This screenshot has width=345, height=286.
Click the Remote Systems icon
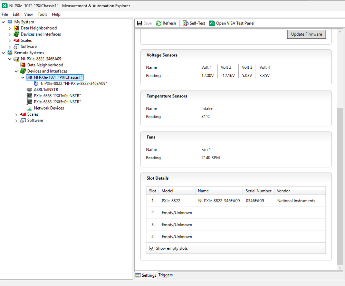pyautogui.click(x=10, y=53)
